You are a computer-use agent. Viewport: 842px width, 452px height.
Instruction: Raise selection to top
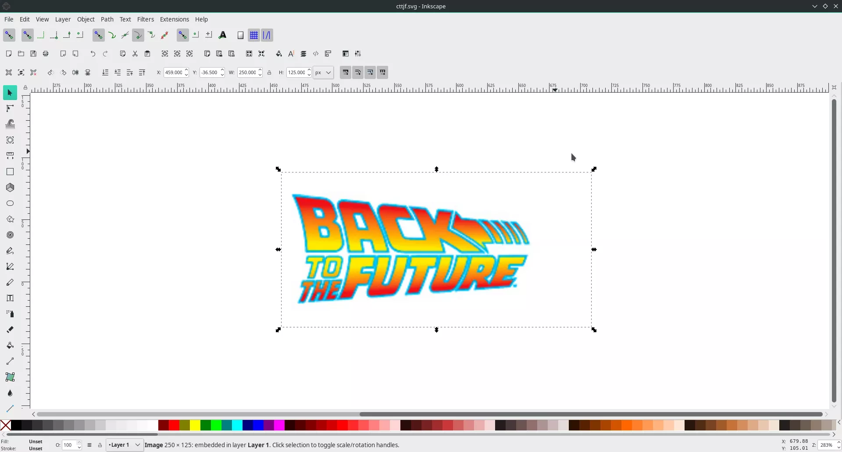tap(142, 72)
